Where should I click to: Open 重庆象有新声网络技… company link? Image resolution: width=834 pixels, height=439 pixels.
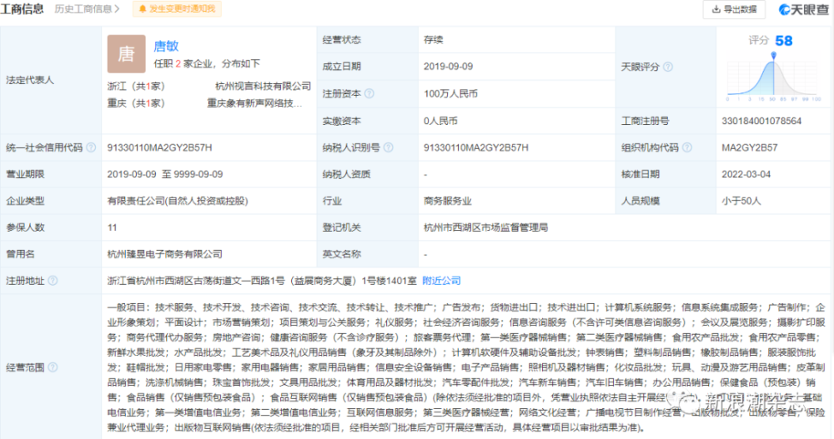click(x=254, y=103)
